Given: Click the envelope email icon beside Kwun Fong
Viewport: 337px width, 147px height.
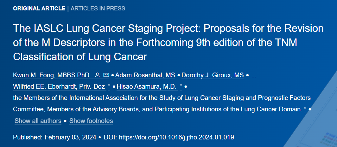Looking at the screenshot, I should pyautogui.click(x=106, y=75).
